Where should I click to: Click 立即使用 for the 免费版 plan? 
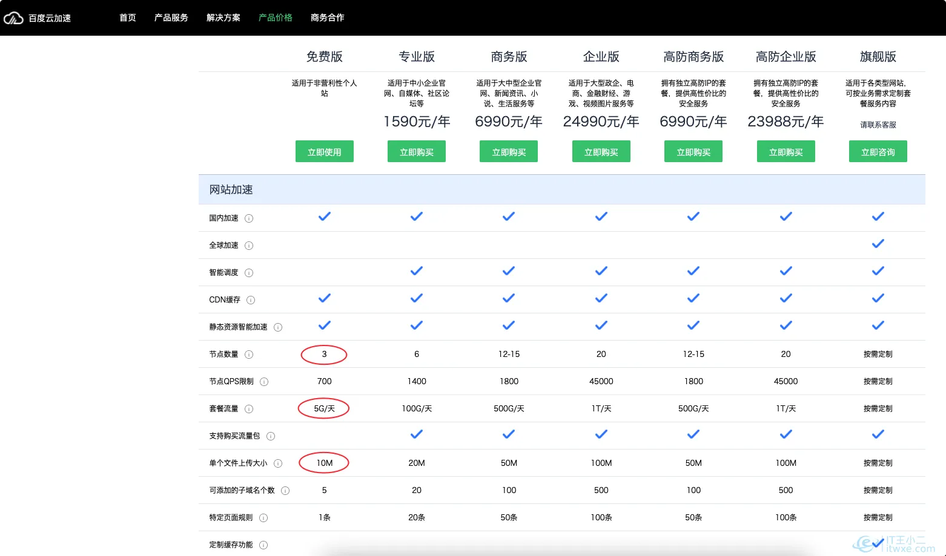point(324,151)
